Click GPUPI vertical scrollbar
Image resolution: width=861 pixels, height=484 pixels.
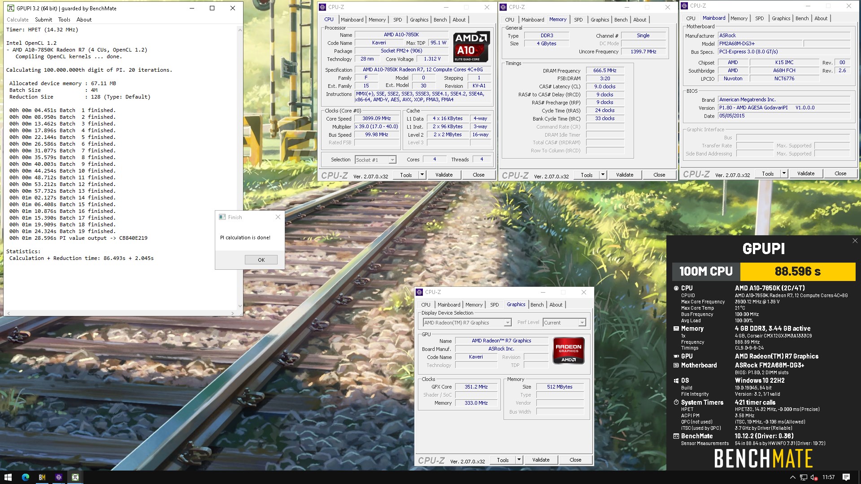[x=240, y=168]
